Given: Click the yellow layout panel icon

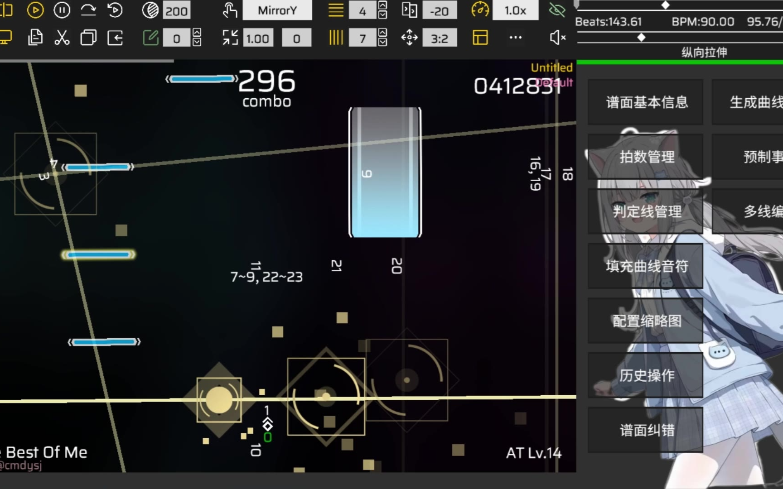Looking at the screenshot, I should (480, 38).
